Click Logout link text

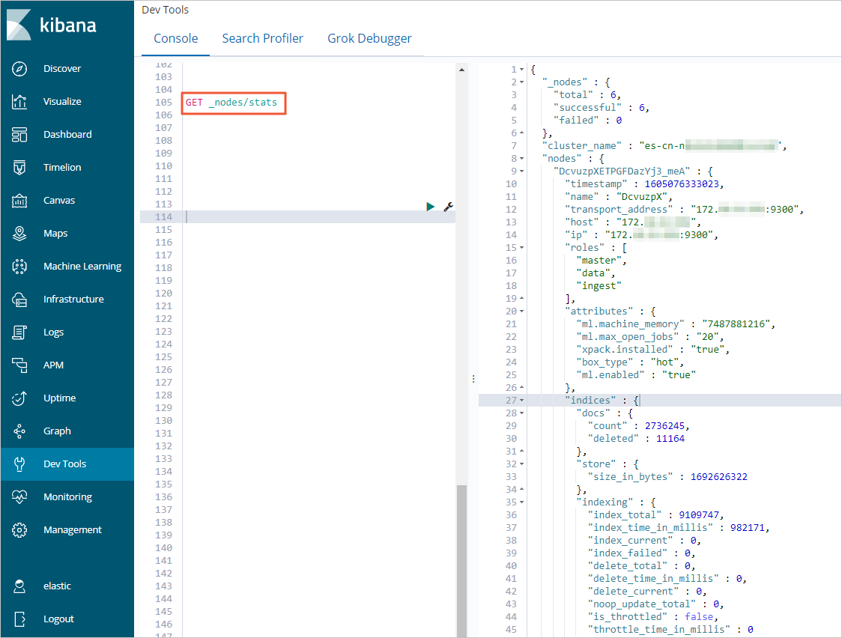(x=58, y=619)
